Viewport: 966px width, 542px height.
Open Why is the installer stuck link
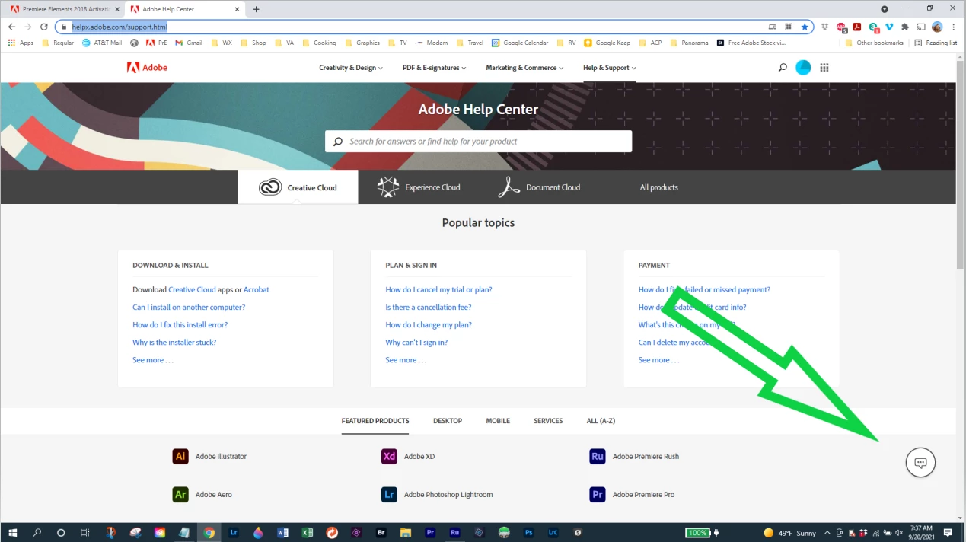[174, 343]
